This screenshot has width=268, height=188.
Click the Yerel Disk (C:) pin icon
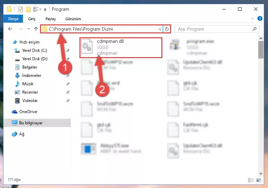tap(68, 50)
